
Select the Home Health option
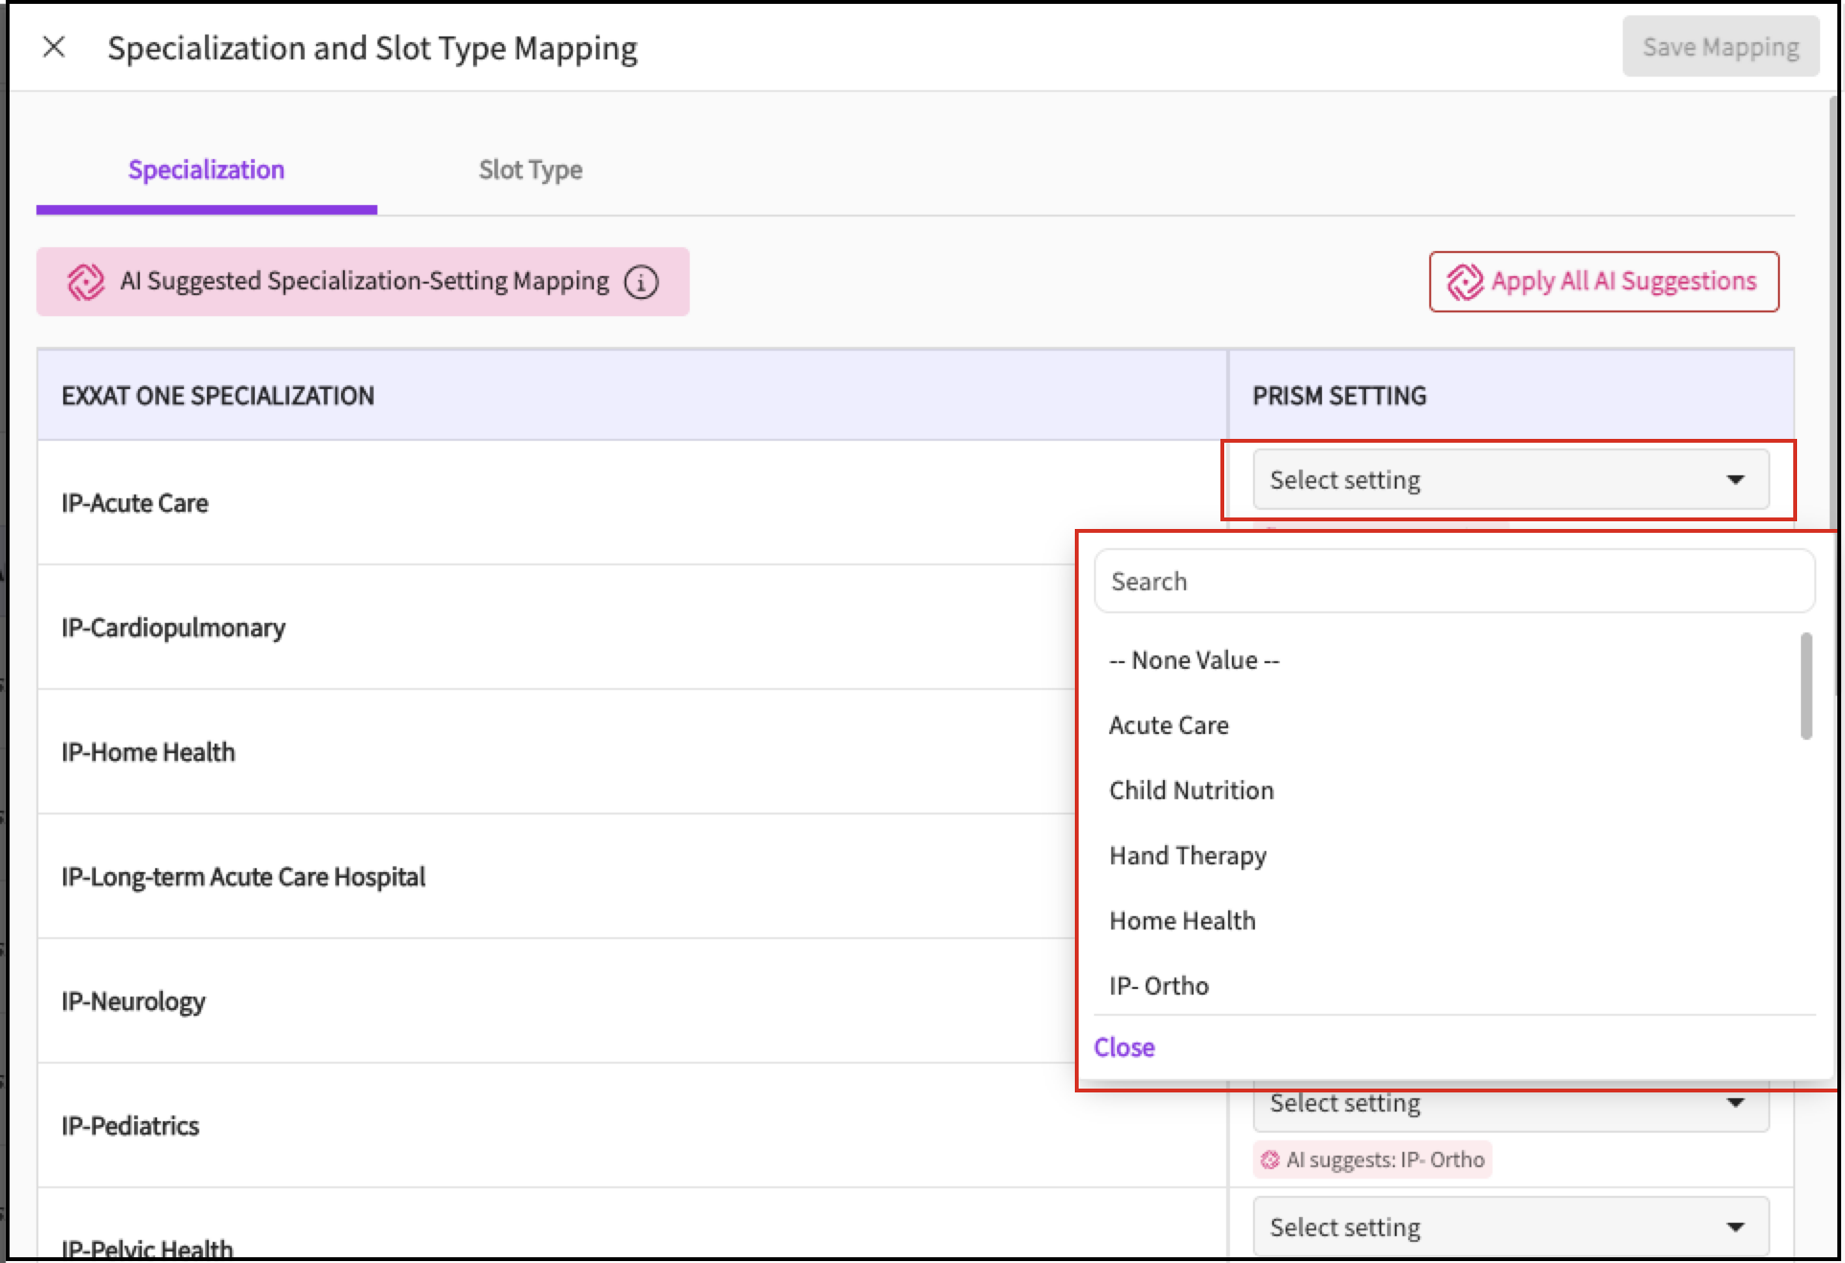[x=1181, y=921]
